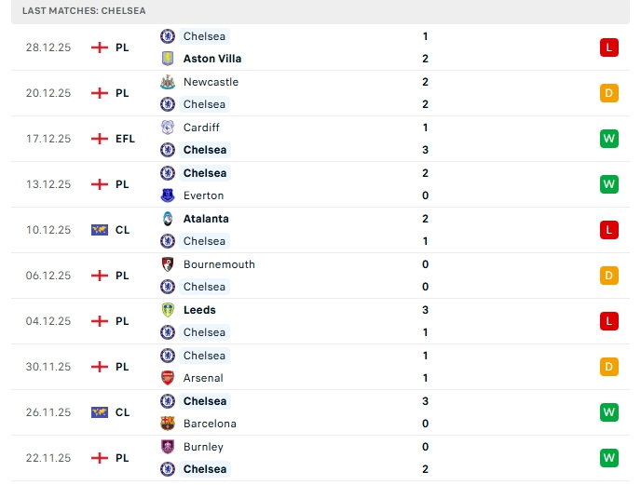The width and height of the screenshot is (641, 485).
Task: Select the Champions League flag for Atalanta match
Action: coord(100,230)
